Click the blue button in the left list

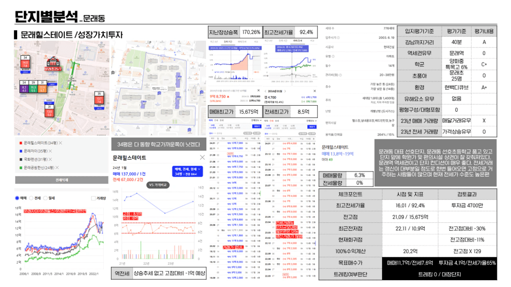pos(256,126)
